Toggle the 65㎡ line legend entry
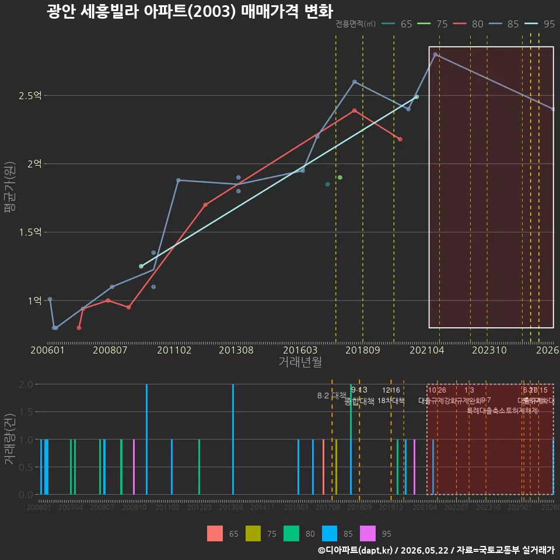 (397, 24)
